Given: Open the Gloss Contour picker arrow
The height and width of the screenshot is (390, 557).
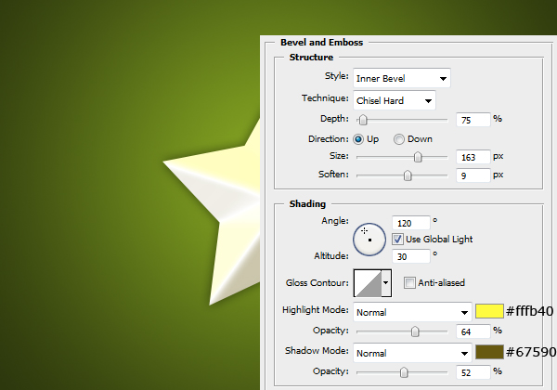Looking at the screenshot, I should 386,283.
